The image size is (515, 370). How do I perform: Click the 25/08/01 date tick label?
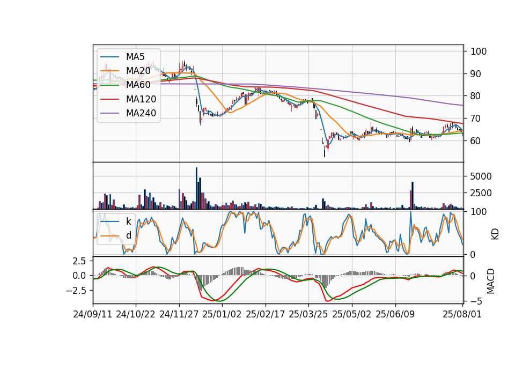click(x=462, y=314)
